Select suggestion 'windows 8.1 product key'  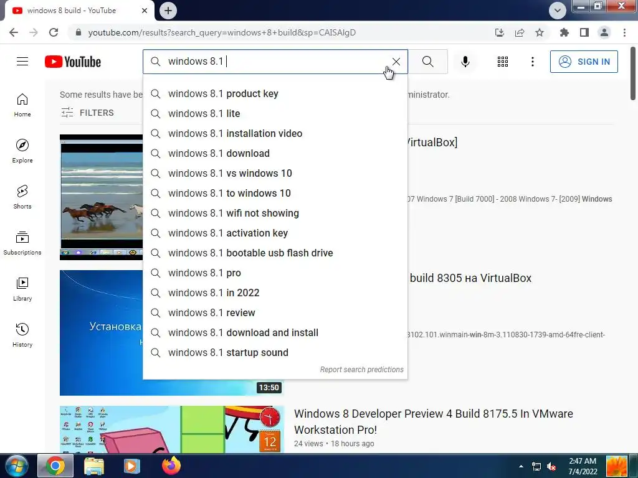pyautogui.click(x=275, y=93)
